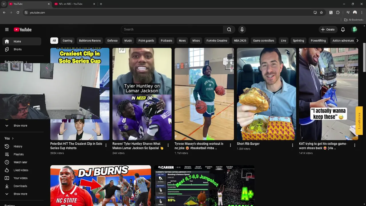
Task: Click the search magnifier button
Action: point(229,29)
